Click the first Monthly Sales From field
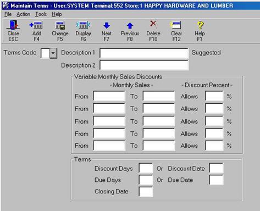The image size is (260, 211). pyautogui.click(x=109, y=96)
